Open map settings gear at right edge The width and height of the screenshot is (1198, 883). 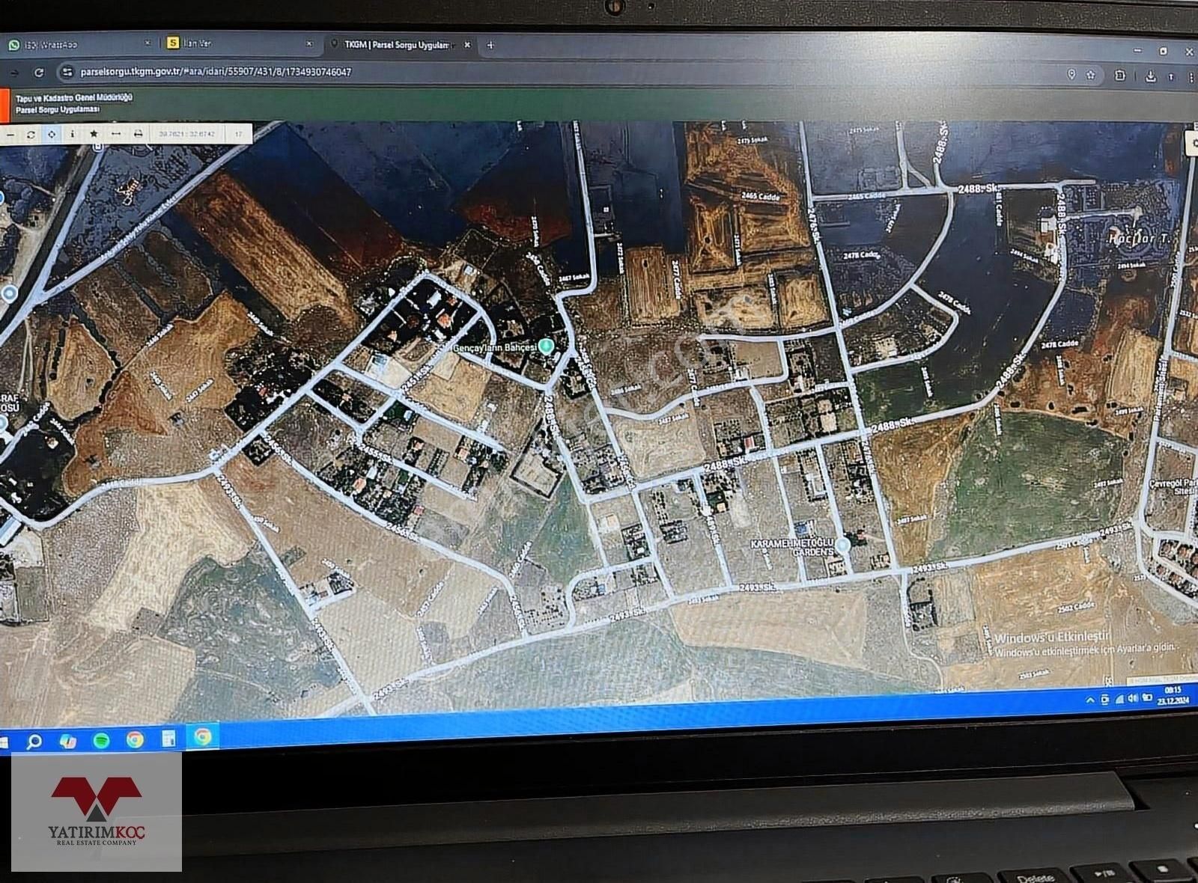pyautogui.click(x=1191, y=142)
